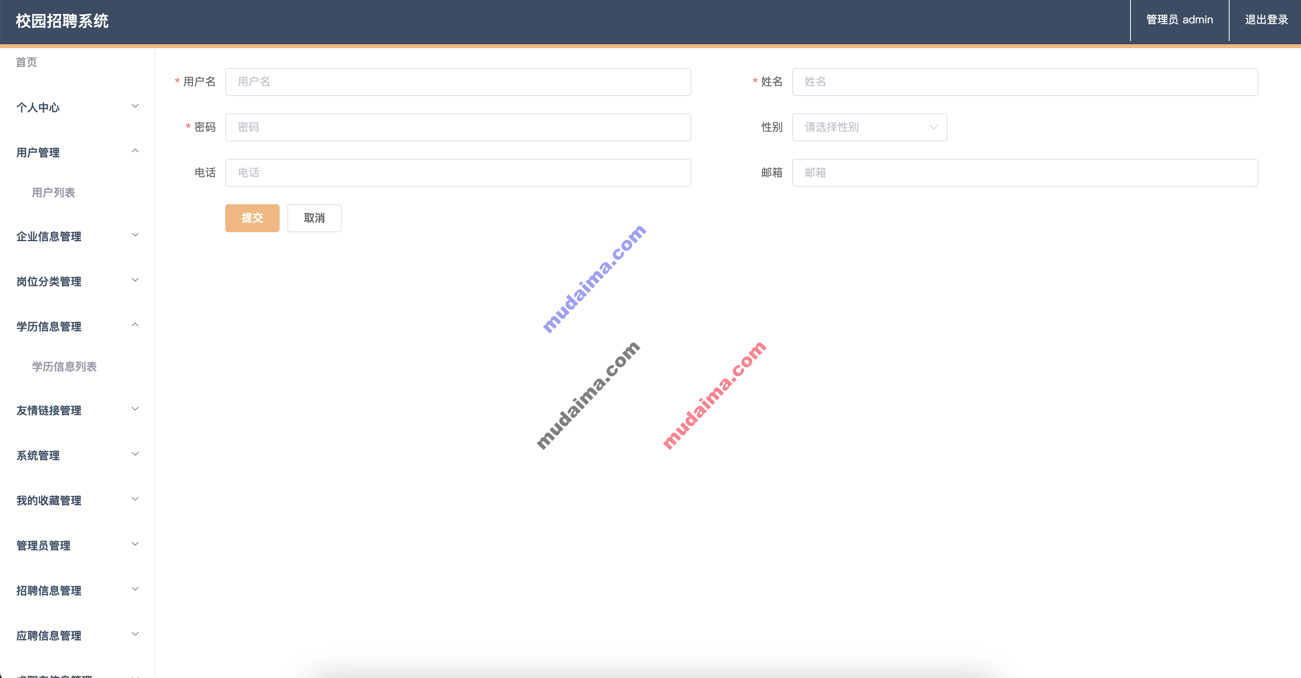Select the 企业信息管理 menu label
The image size is (1301, 678).
pyautogui.click(x=49, y=236)
